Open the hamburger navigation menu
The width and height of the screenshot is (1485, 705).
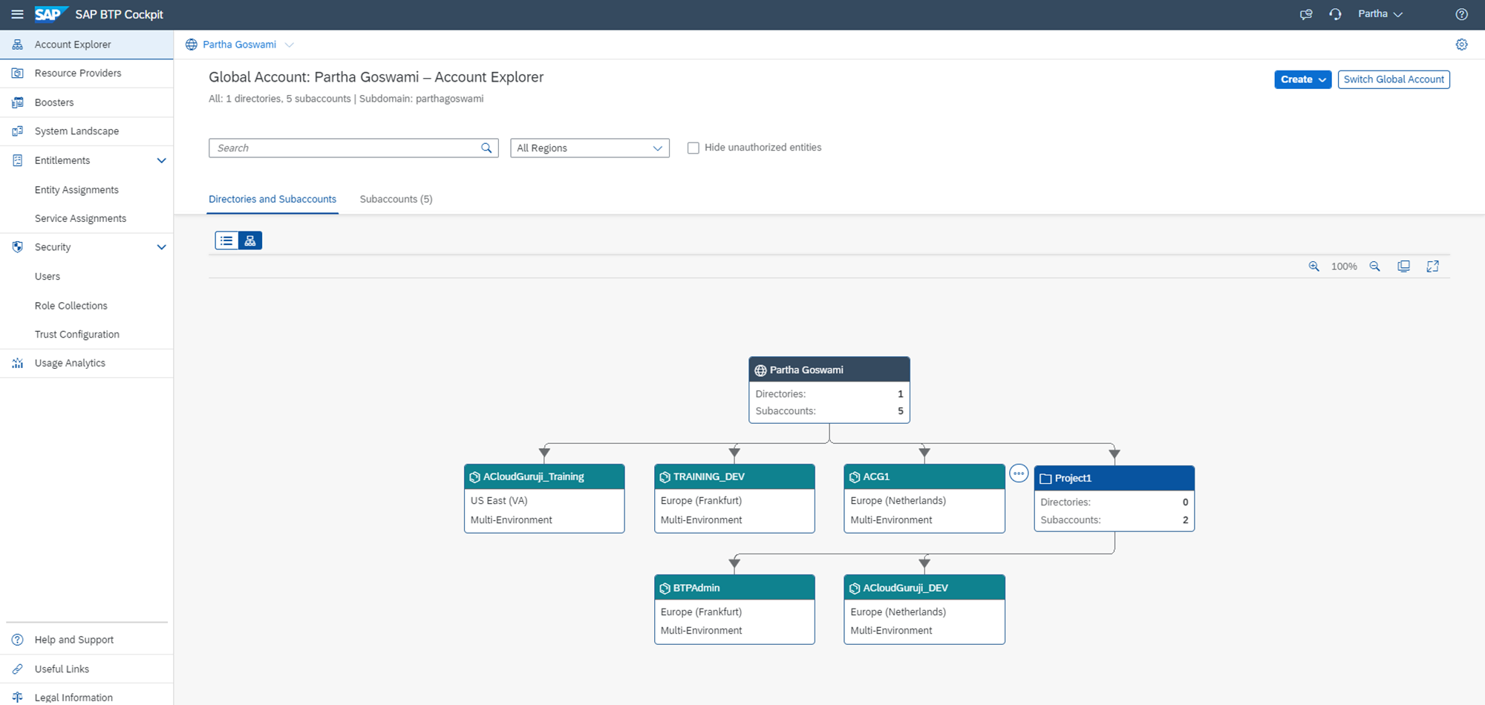coord(17,14)
